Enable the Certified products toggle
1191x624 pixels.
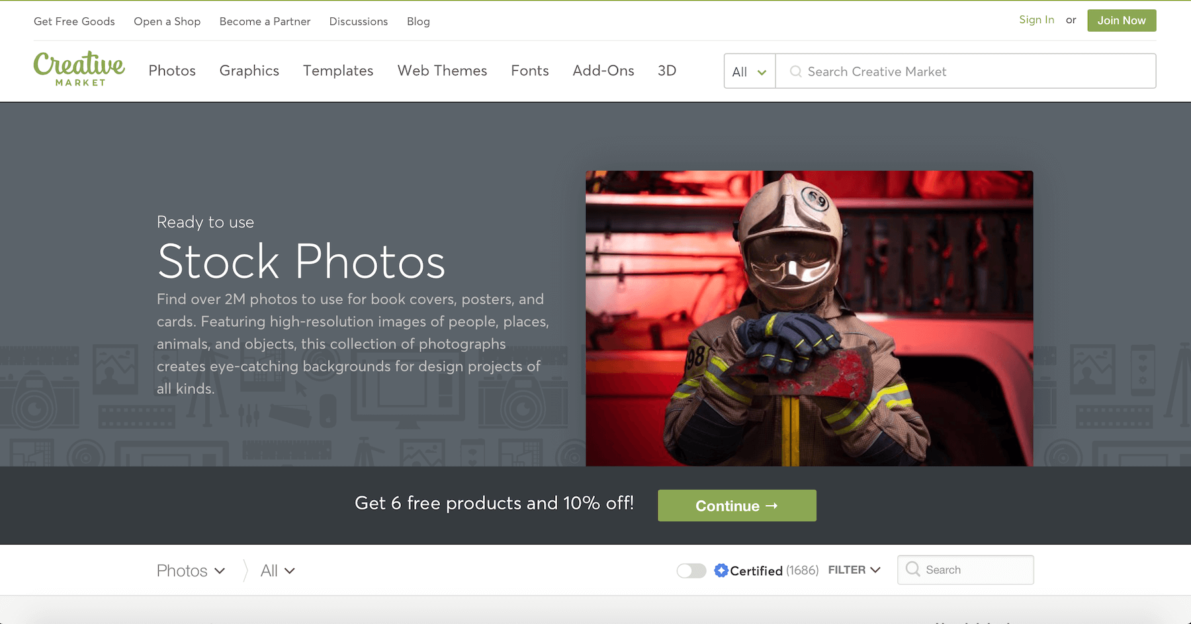pyautogui.click(x=691, y=570)
